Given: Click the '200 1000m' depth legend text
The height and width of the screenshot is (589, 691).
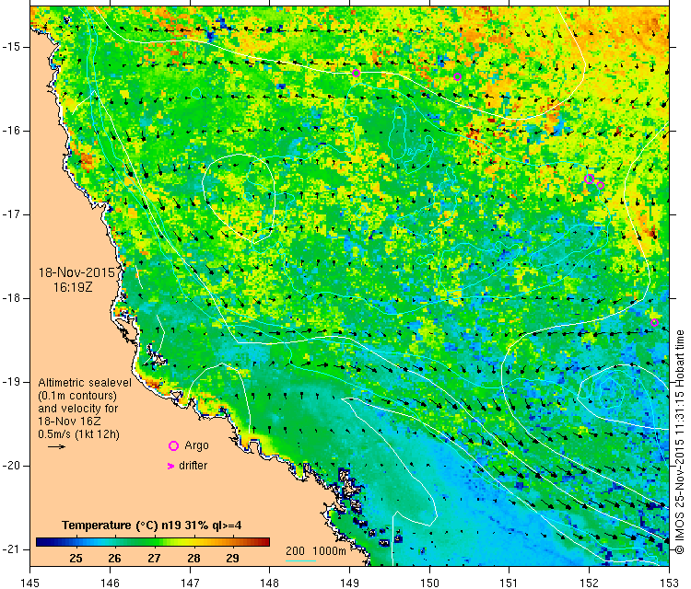Looking at the screenshot, I should (315, 551).
